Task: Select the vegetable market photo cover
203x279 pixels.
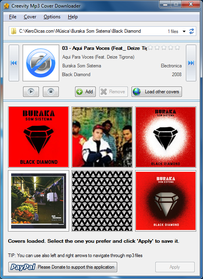Action: pyautogui.click(x=39, y=201)
